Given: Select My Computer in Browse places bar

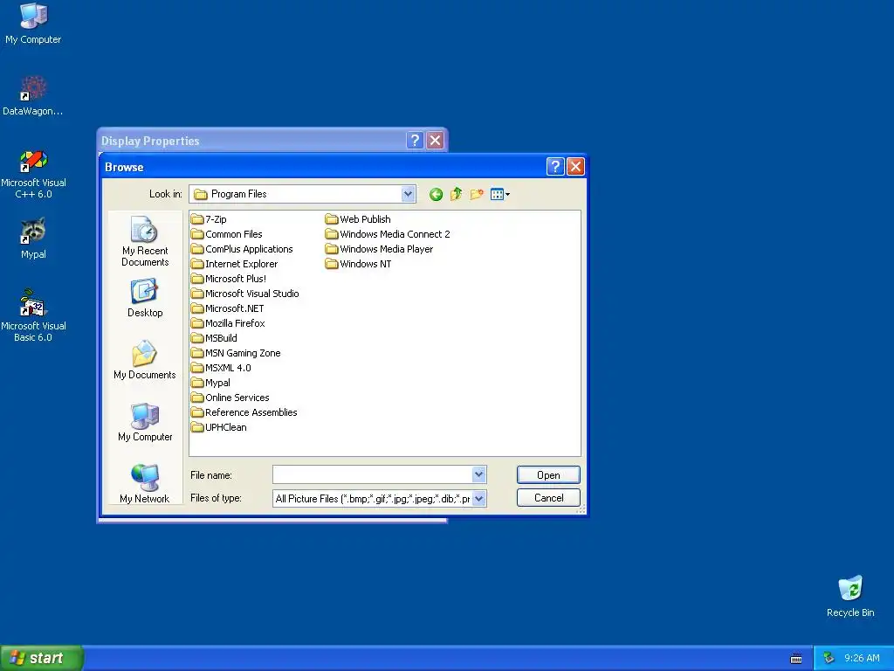Looking at the screenshot, I should click(145, 422).
